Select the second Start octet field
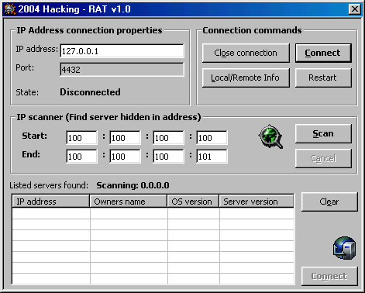Screen dimensions: 365x293 (x=125, y=138)
